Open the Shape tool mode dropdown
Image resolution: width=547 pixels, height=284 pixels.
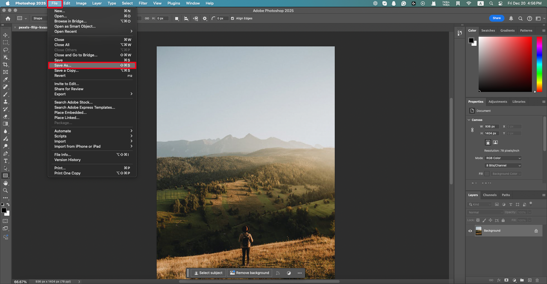40,18
